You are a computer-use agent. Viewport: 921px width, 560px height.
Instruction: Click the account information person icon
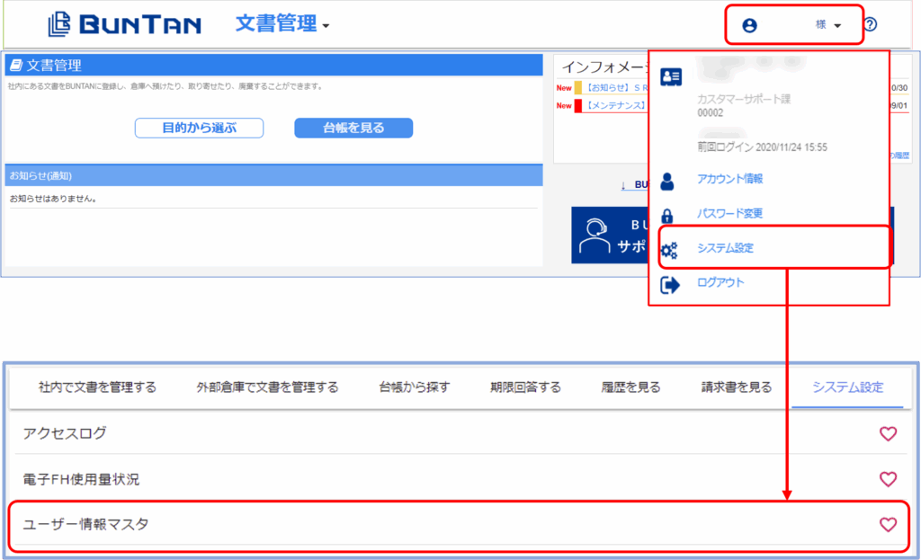pos(667,181)
